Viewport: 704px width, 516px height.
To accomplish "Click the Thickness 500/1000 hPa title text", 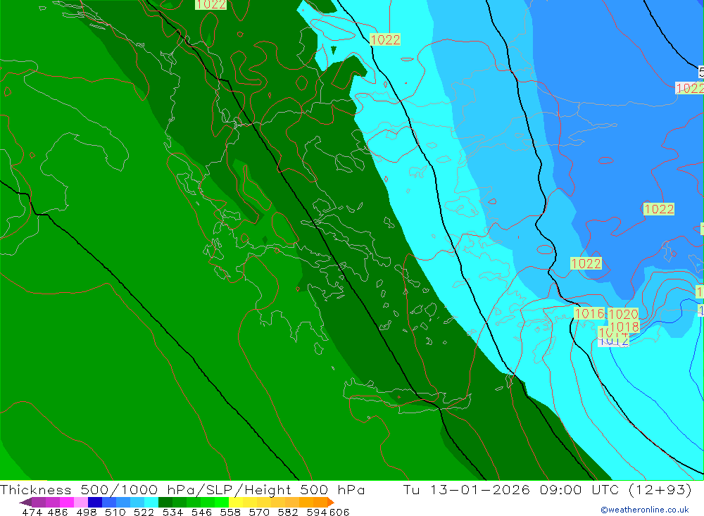I will [x=182, y=489].
